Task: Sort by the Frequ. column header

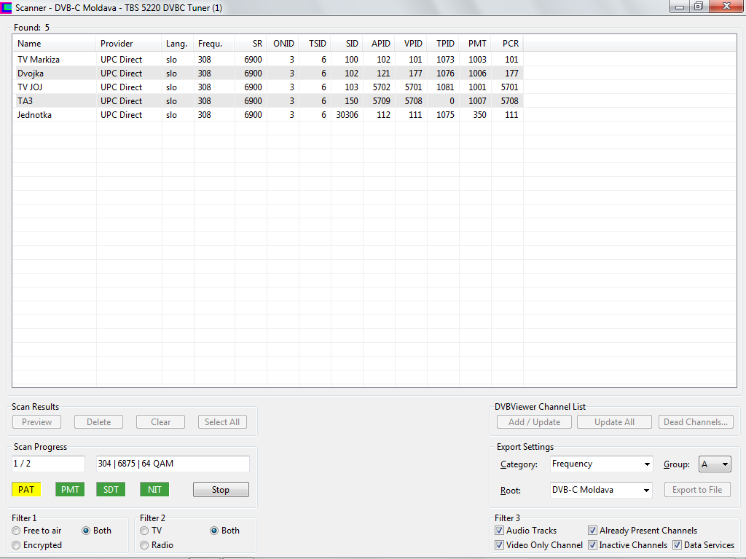Action: pos(214,44)
